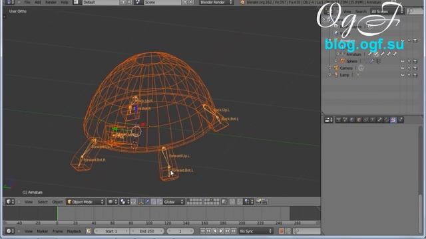Open the Render menu in top bar
This screenshot has height=239, width=426.
[51, 2]
